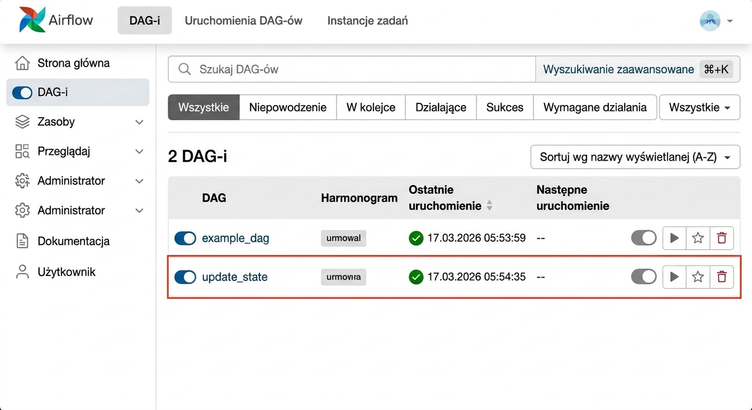Click the ⌘+K shortcut badge

point(716,69)
